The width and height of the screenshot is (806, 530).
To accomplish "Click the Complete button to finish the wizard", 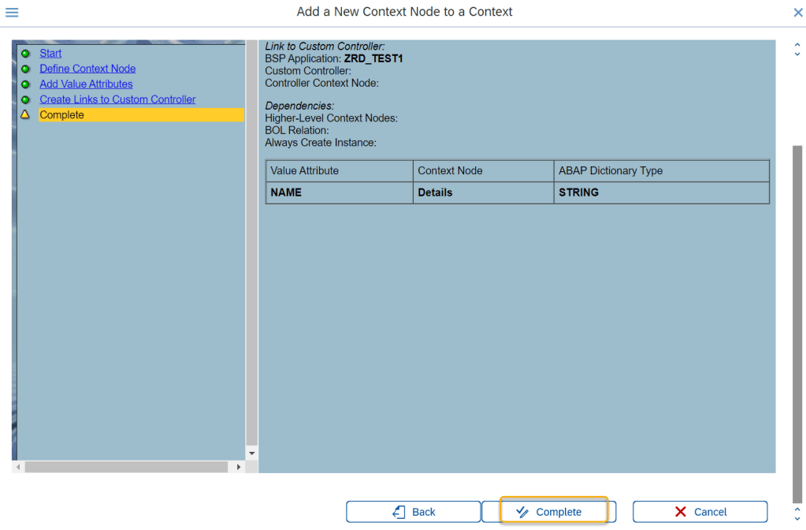I will (548, 512).
